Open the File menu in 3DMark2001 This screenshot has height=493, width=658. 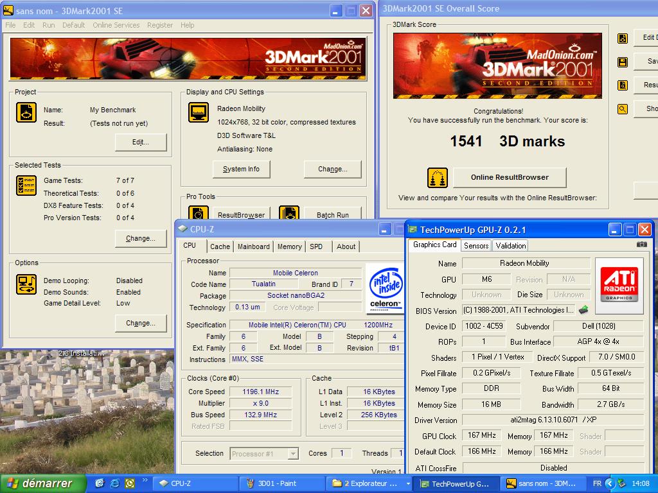point(10,25)
